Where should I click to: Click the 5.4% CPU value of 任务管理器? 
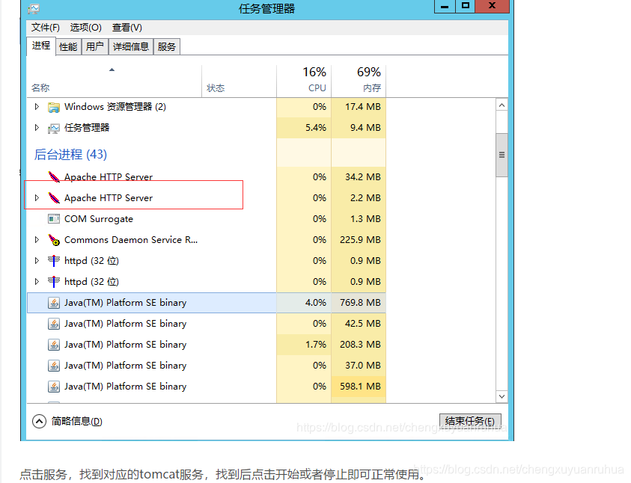click(x=316, y=128)
